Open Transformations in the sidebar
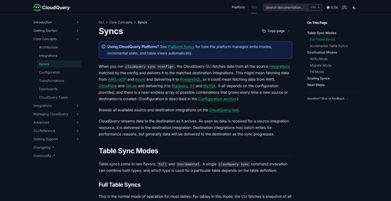Image resolution: width=391 pixels, height=201 pixels. (52, 81)
